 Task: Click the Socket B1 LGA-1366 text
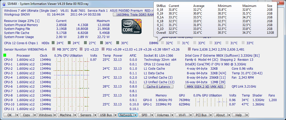pyautogui.click(x=158, y=56)
